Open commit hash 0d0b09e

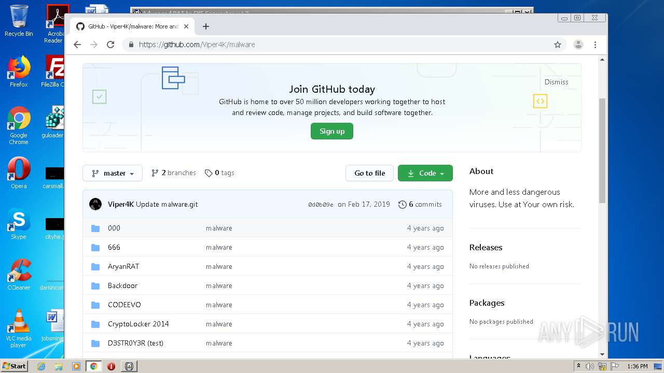[321, 205]
